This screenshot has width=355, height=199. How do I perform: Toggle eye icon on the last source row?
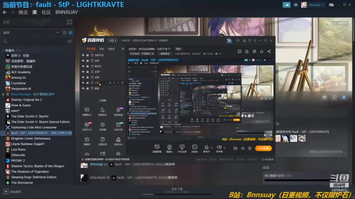pos(83,88)
